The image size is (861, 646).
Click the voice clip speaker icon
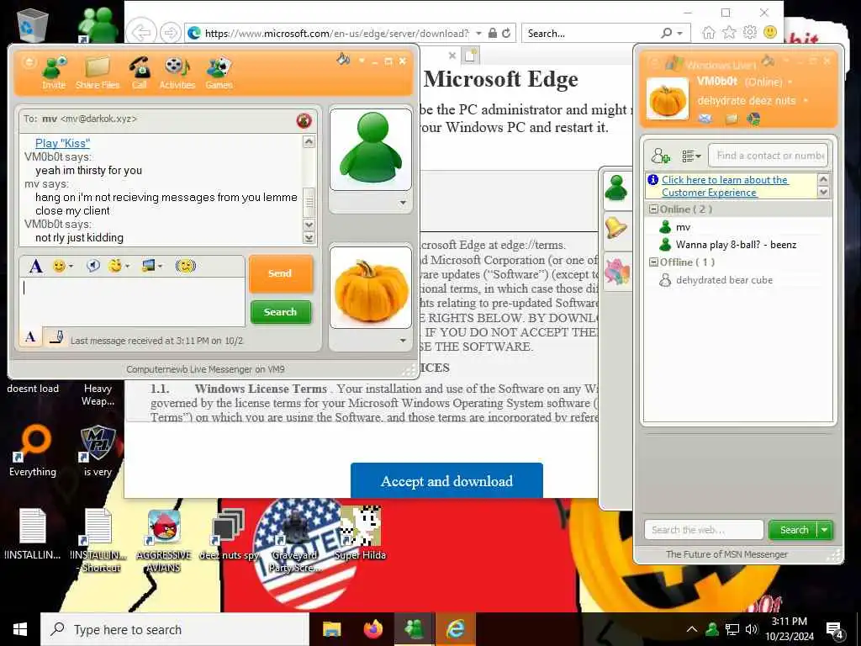pos(93,267)
